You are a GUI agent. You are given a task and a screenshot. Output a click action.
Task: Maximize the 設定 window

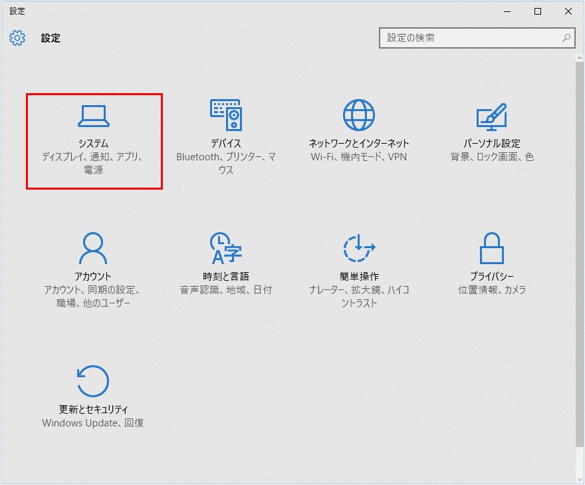pyautogui.click(x=538, y=11)
